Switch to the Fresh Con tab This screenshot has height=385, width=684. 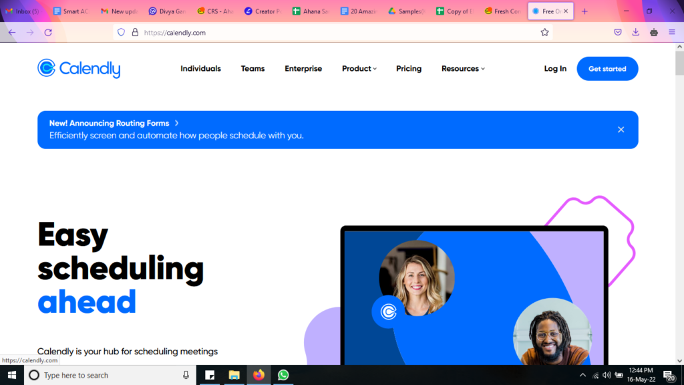pyautogui.click(x=503, y=11)
